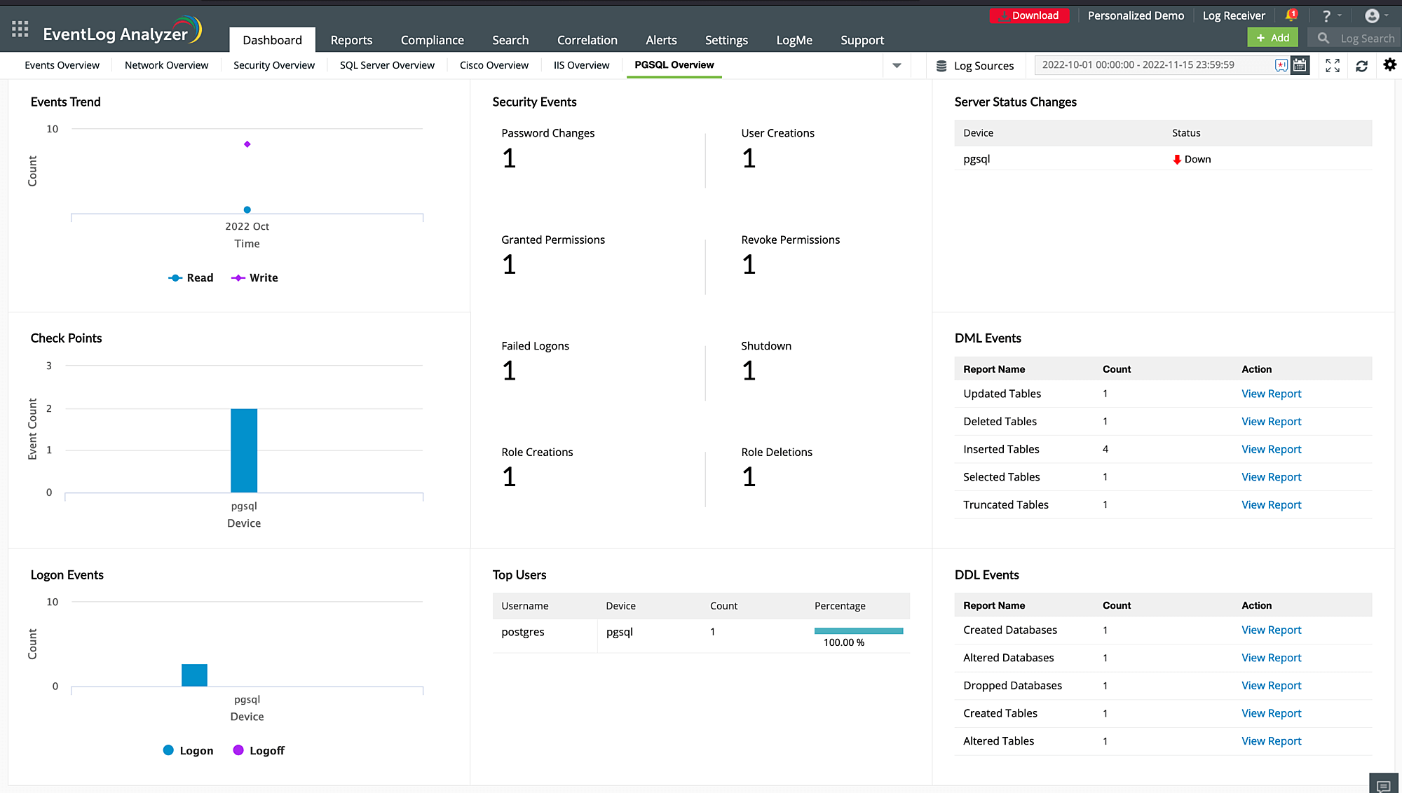The height and width of the screenshot is (793, 1402).
Task: Toggle Logoff series in Logon Events legend
Action: (259, 751)
